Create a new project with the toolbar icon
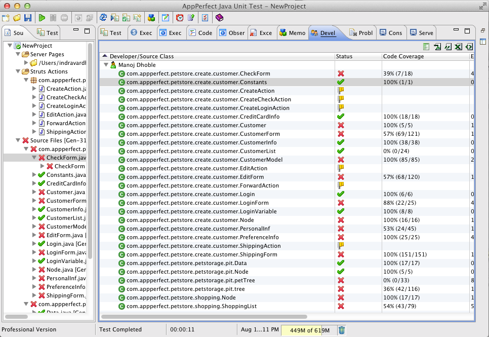Viewport: 489px width, 337px height. pyautogui.click(x=6, y=18)
